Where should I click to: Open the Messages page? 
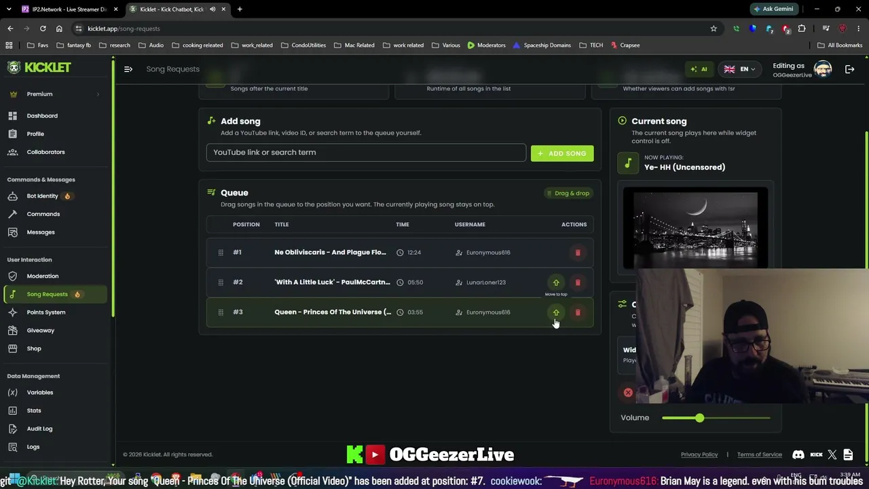pyautogui.click(x=41, y=232)
